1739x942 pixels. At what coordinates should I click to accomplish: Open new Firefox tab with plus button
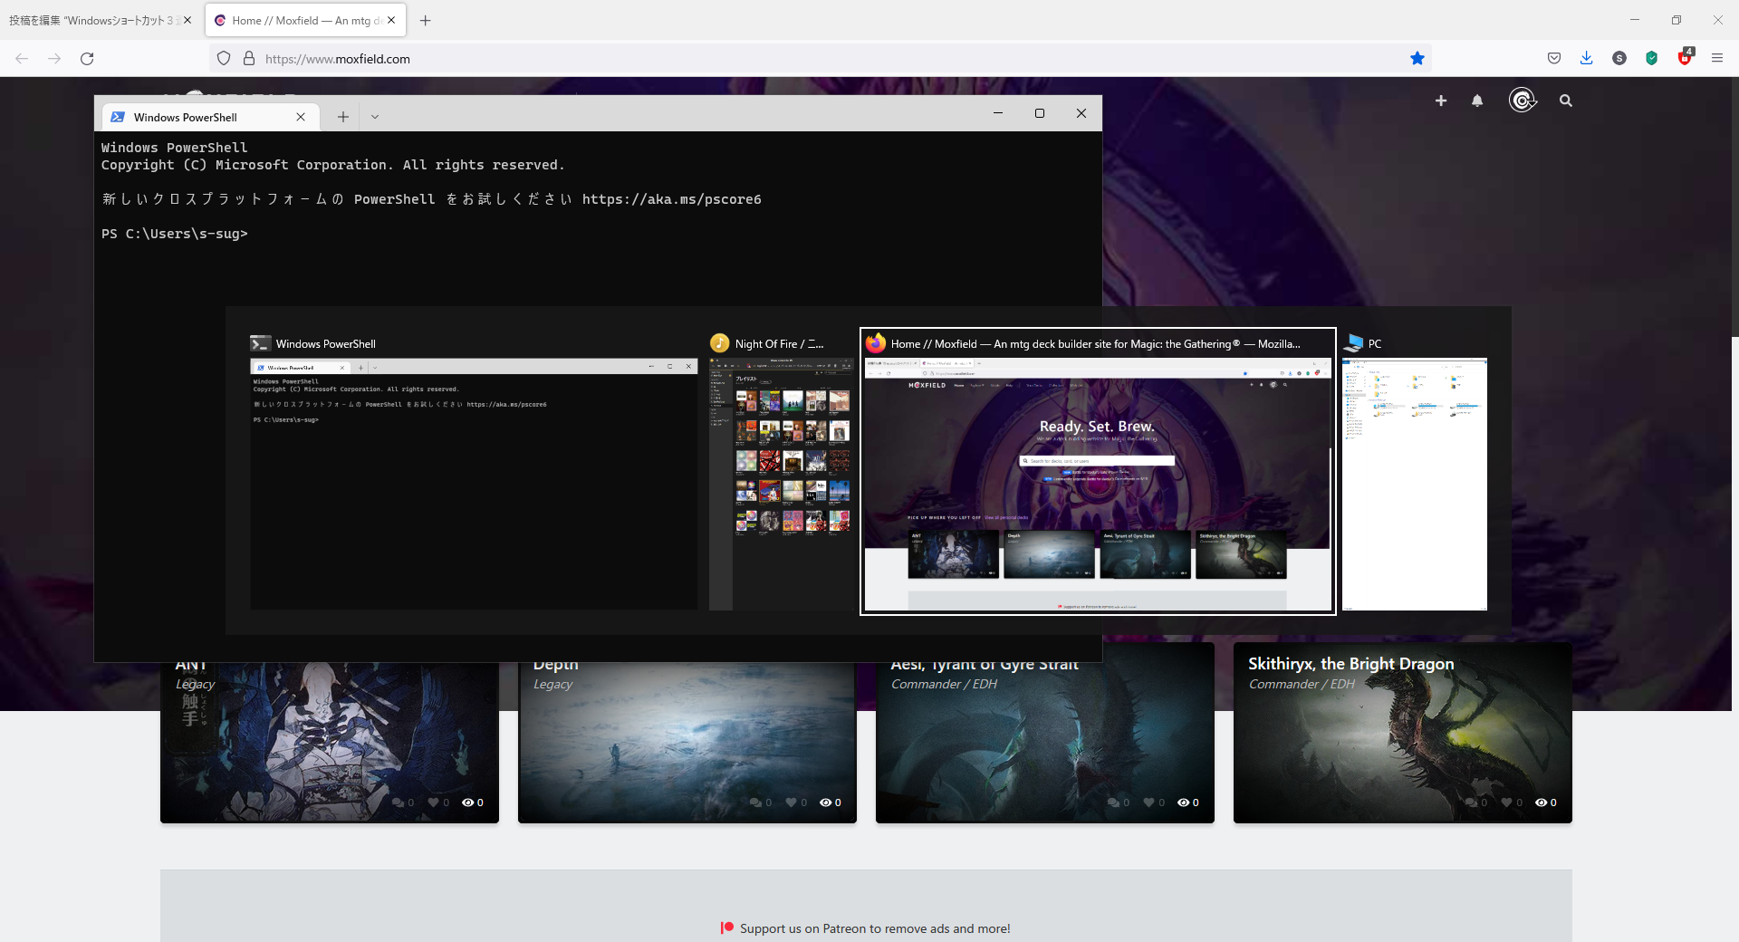point(426,21)
